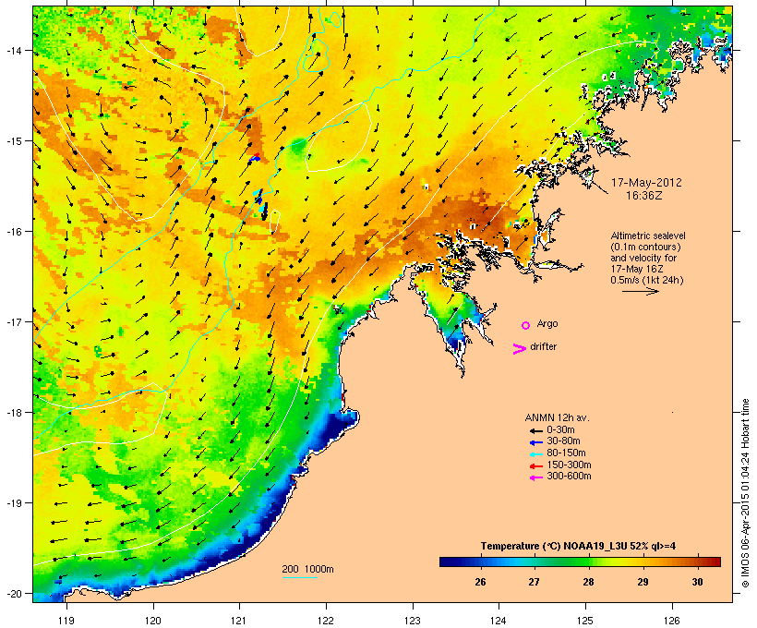Click the '80-150m' depth label
The height and width of the screenshot is (628, 757).
(566, 453)
